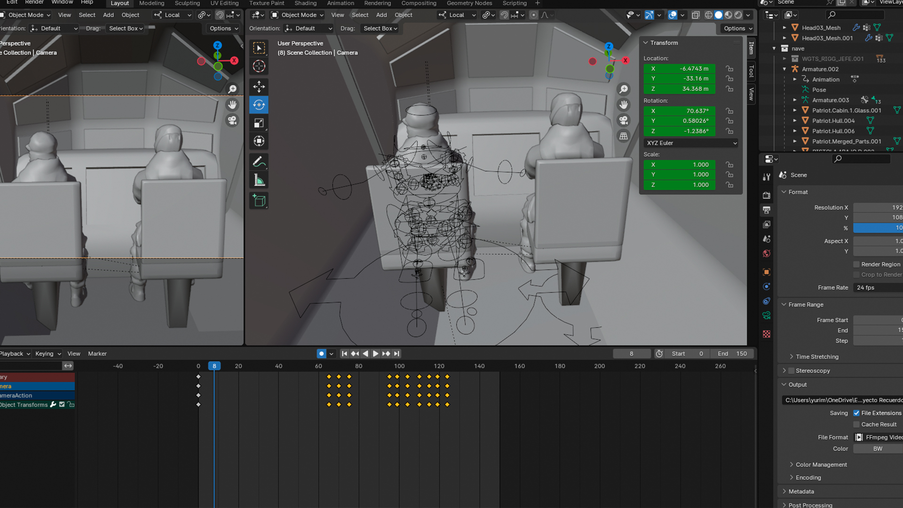Click pan hand icon in right viewport
903x508 pixels.
pyautogui.click(x=624, y=104)
